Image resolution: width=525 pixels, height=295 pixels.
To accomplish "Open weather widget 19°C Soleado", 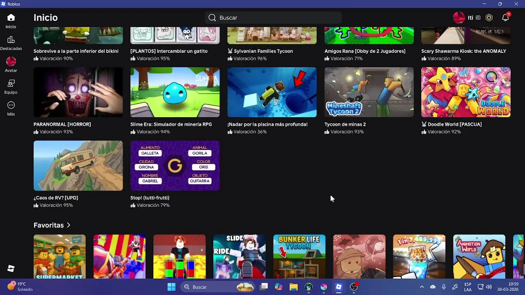I will click(x=20, y=287).
